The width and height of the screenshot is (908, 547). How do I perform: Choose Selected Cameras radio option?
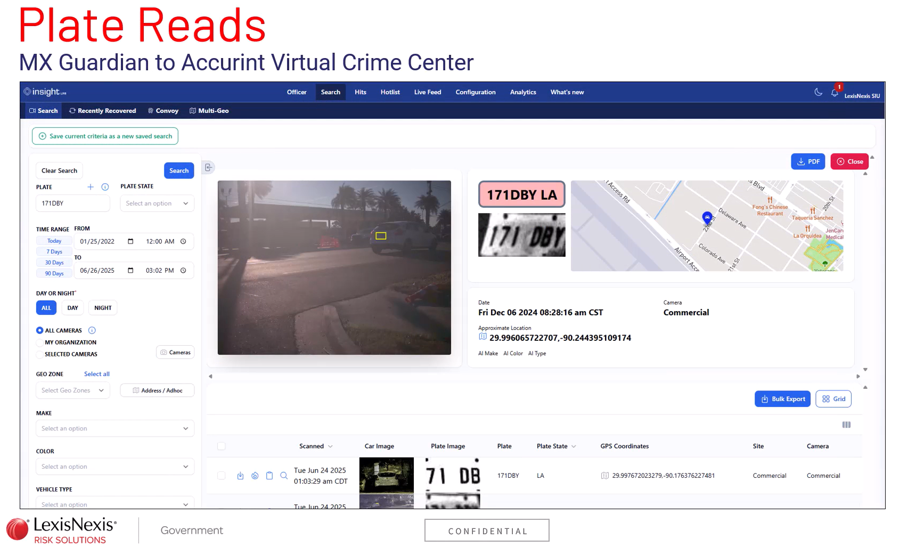click(x=39, y=354)
